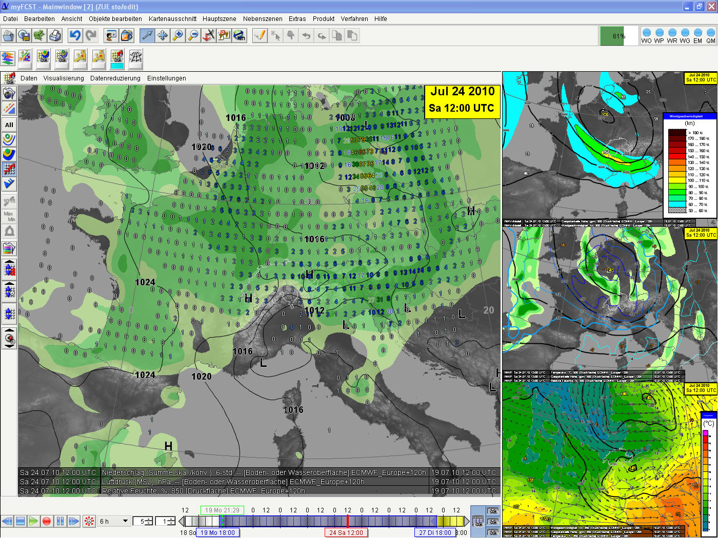
Task: Toggle the grid point values display button
Action: pos(9,169)
